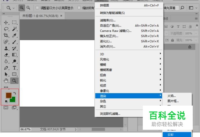Viewport: 200px width, 137px height.
Task: Select 云彩 in the render submenu
Action: click(177, 134)
